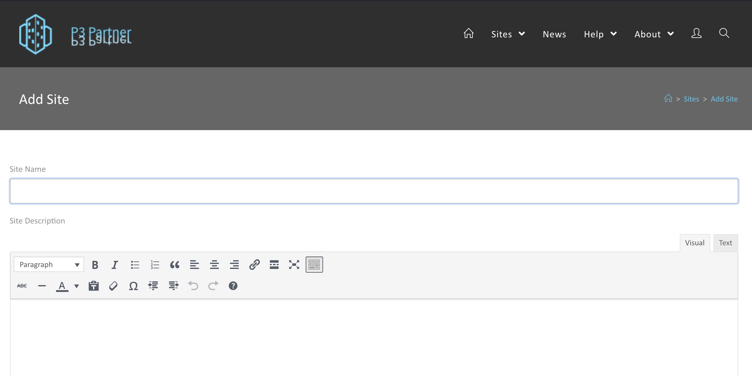Click the Insert link icon
This screenshot has width=752, height=376.
click(x=254, y=264)
